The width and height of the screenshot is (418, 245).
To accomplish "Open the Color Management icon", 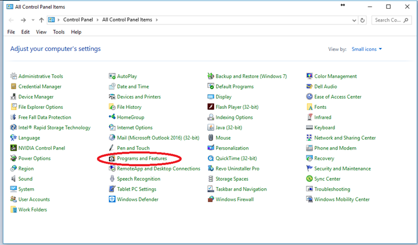I will pyautogui.click(x=309, y=76).
